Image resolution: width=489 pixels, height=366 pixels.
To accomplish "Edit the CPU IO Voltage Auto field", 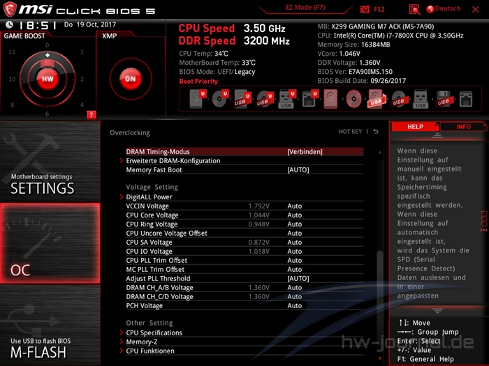I will [294, 251].
